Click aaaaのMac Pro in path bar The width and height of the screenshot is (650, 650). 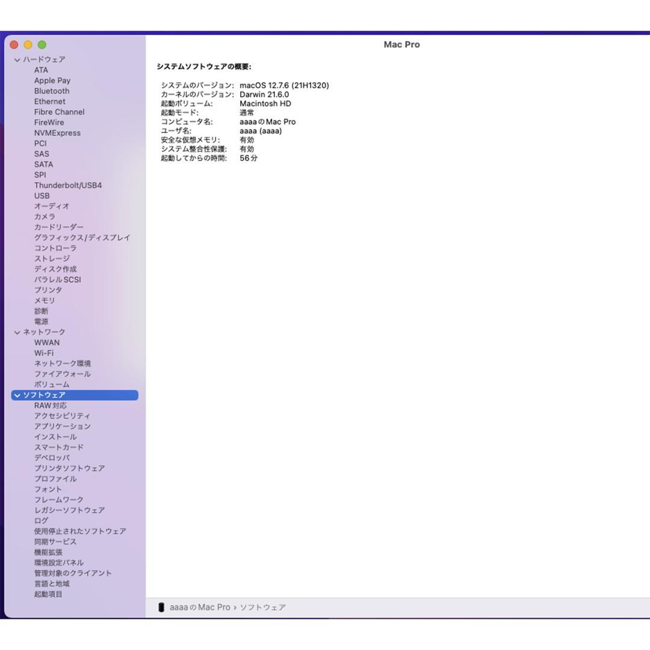pos(200,607)
